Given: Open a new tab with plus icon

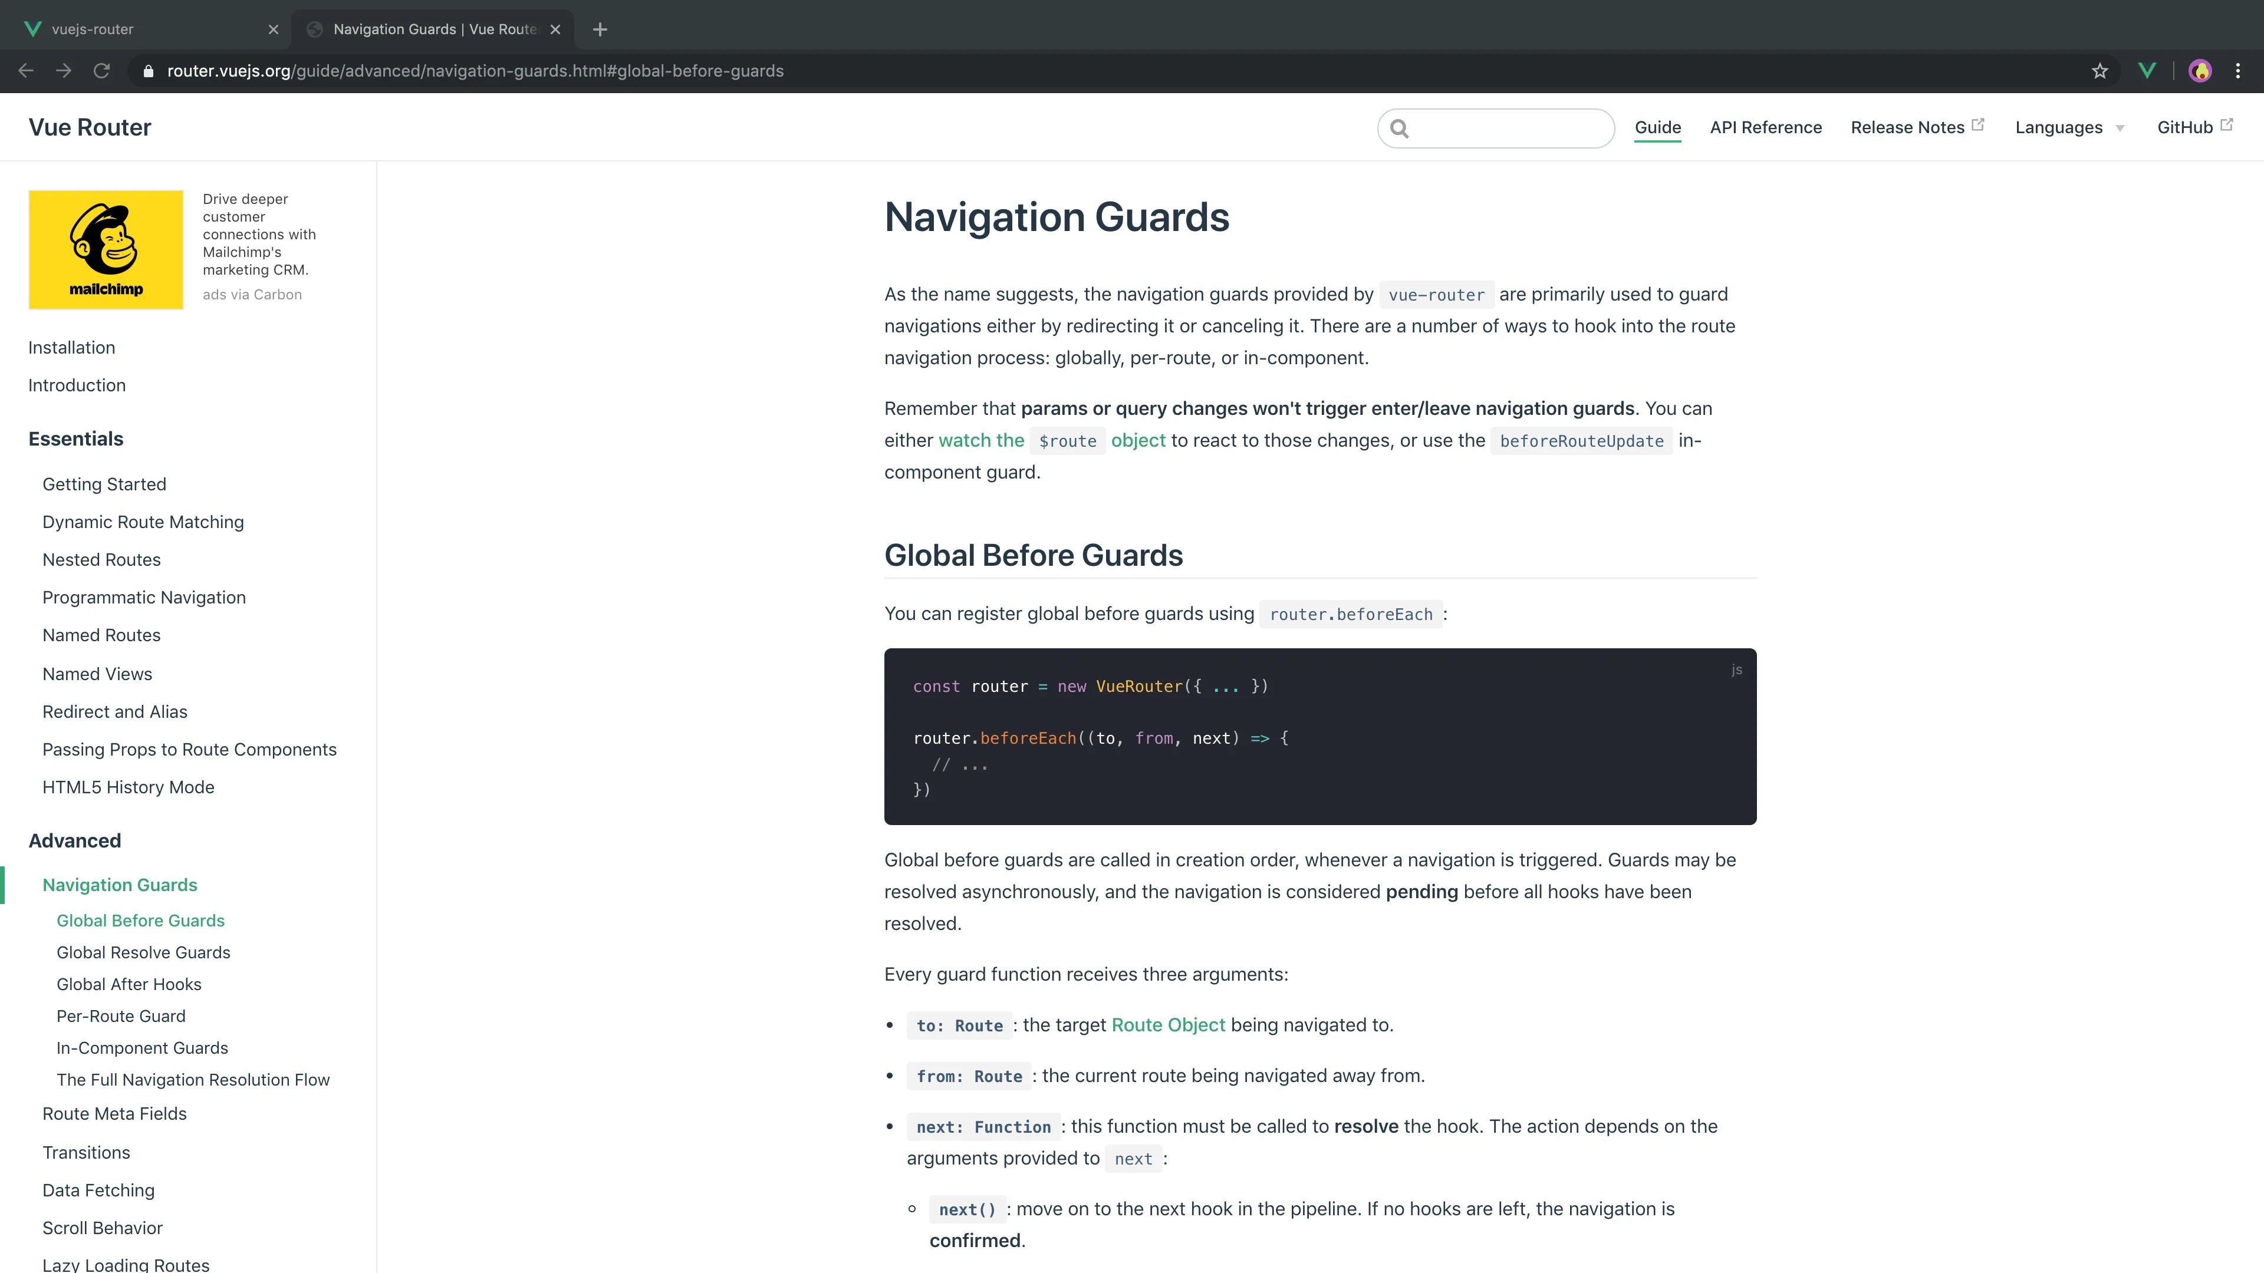Looking at the screenshot, I should (600, 29).
